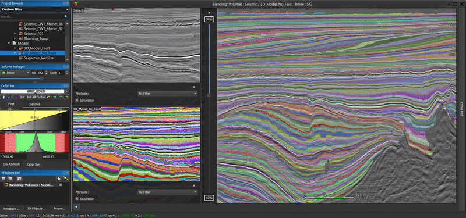
Task: Click the second colormap preset icon
Action: (x=55, y=97)
